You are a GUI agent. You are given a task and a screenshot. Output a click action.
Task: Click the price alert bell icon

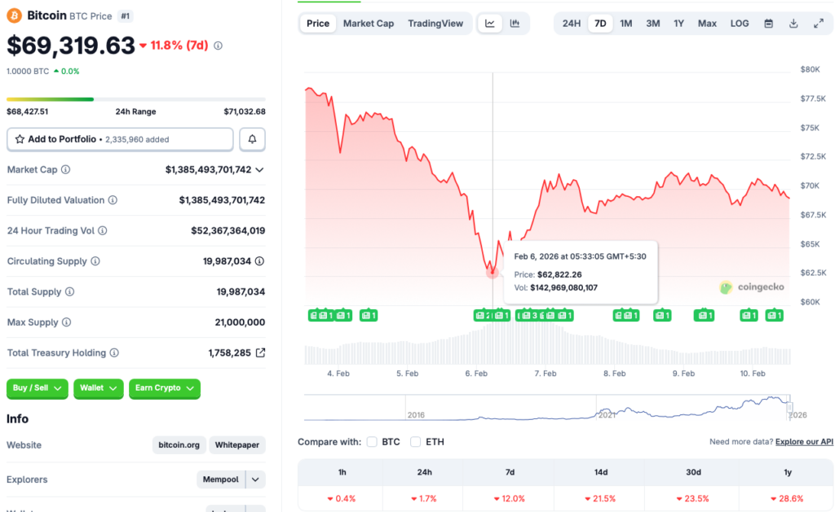point(252,139)
